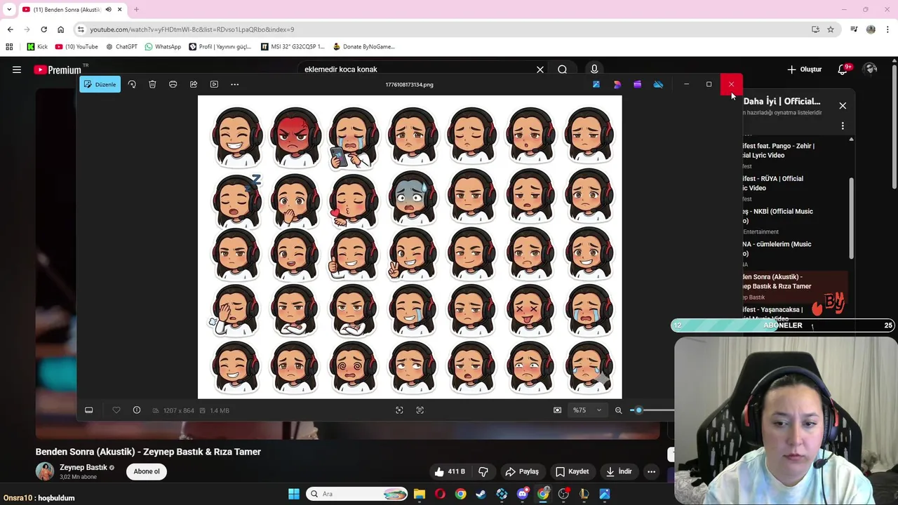Switch to the Benden Sonra Chrome tab
The height and width of the screenshot is (505, 898).
click(x=67, y=10)
